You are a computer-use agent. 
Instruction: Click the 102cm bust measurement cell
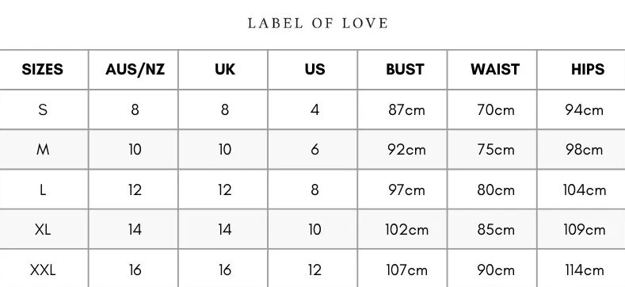tap(406, 229)
